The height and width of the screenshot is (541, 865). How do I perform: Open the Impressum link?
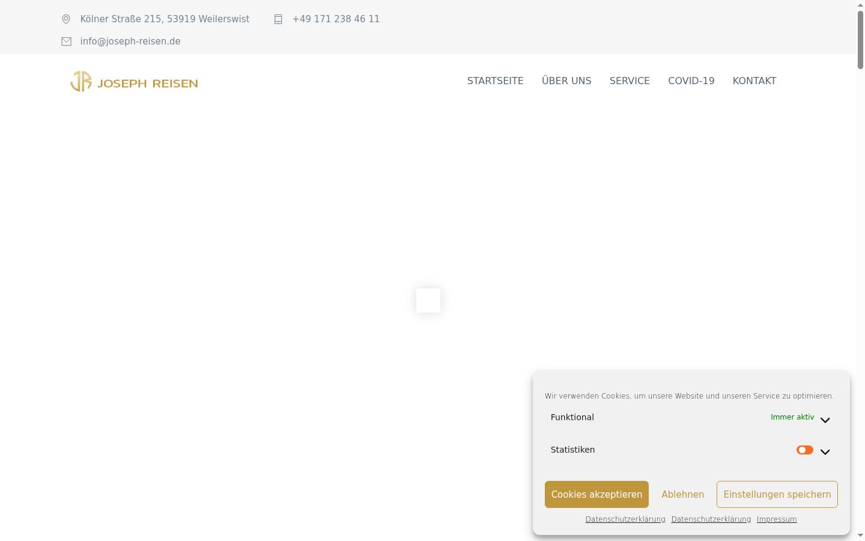(777, 519)
